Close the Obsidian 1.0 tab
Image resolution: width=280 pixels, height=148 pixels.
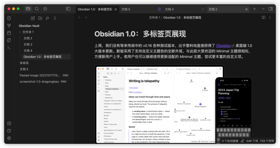pos(116,9)
